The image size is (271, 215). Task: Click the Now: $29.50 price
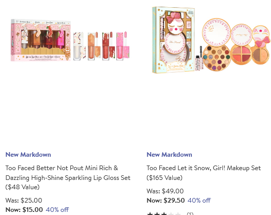pos(165,201)
